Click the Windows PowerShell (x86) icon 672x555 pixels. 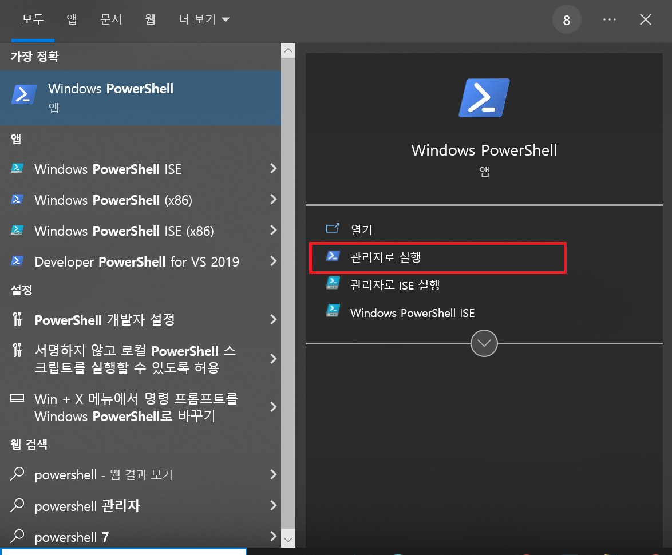pos(17,199)
